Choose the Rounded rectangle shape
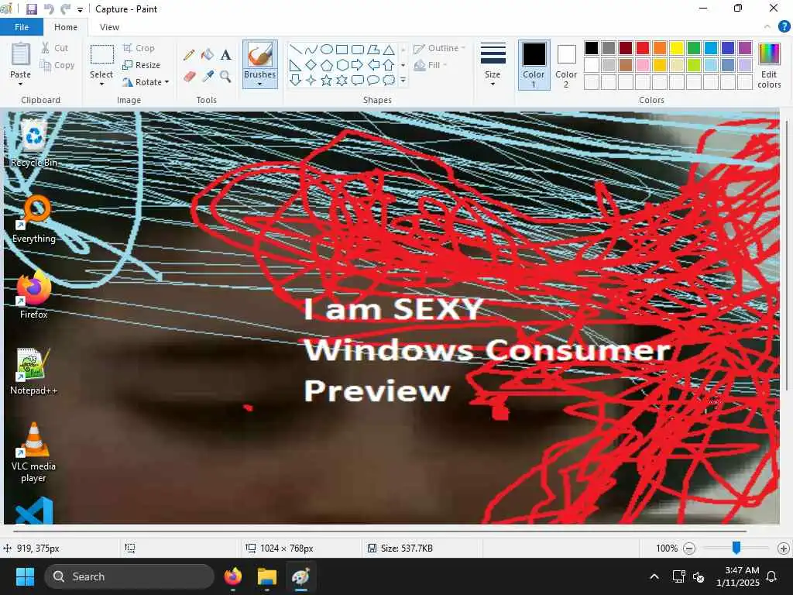The width and height of the screenshot is (793, 595). [x=358, y=49]
